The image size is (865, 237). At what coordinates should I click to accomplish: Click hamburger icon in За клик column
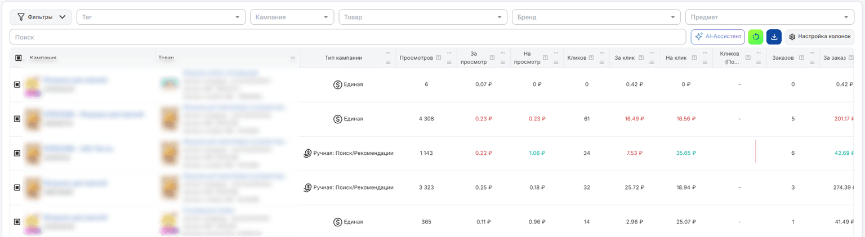(652, 62)
